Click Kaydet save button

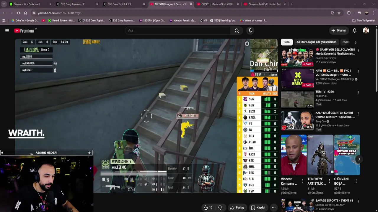[258, 208]
